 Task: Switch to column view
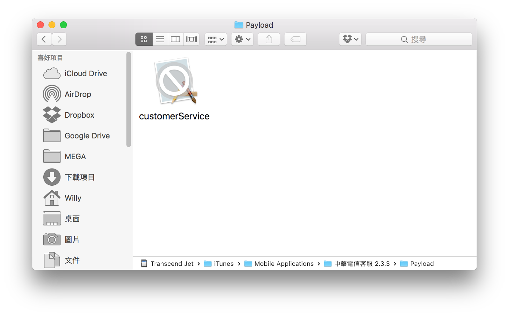(x=175, y=39)
